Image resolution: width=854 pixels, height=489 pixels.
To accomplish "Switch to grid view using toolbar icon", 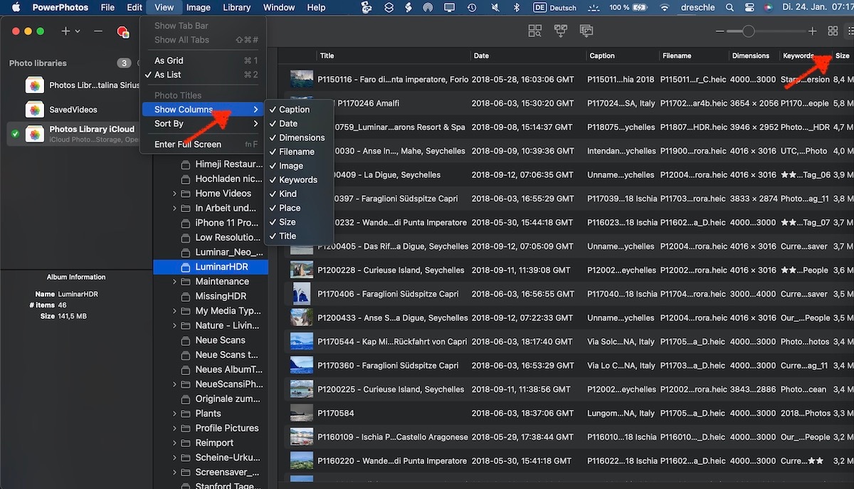I will point(833,31).
